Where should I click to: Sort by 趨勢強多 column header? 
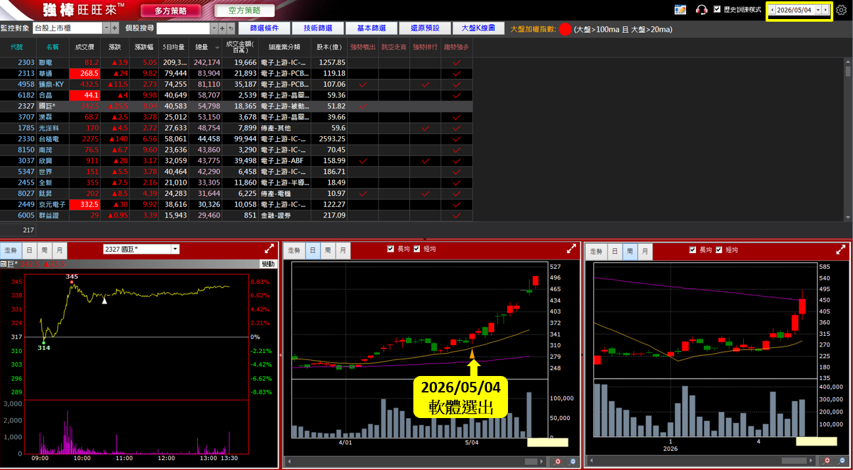[456, 47]
